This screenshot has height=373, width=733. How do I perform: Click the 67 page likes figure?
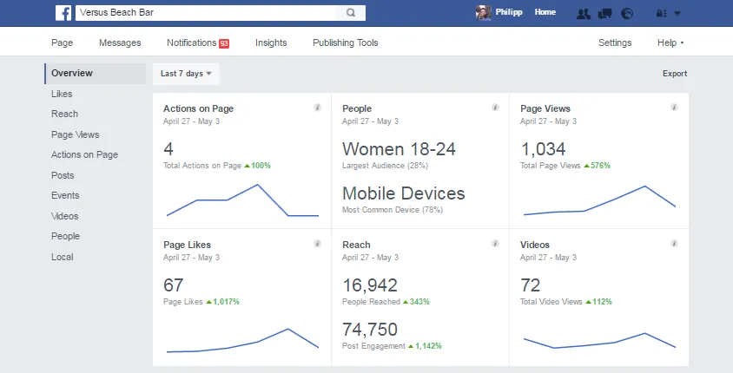pos(173,285)
